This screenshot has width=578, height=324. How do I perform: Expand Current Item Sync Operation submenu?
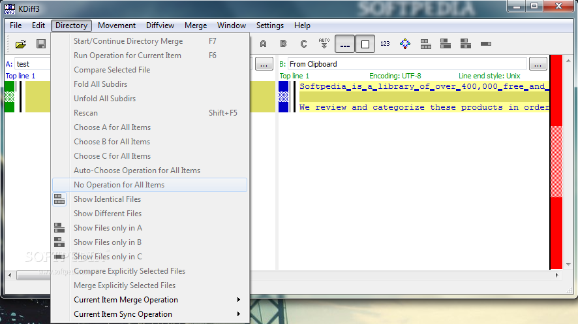click(x=149, y=314)
